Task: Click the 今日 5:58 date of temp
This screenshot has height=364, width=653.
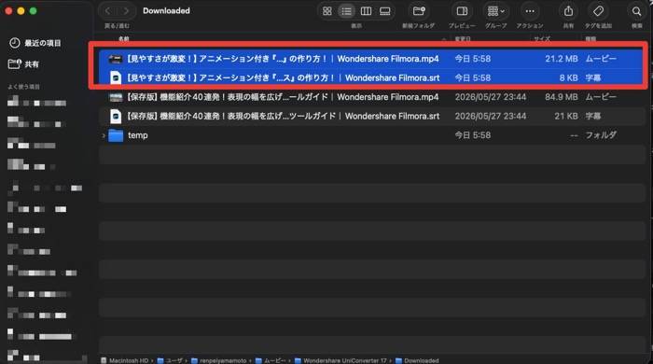Action: (473, 135)
